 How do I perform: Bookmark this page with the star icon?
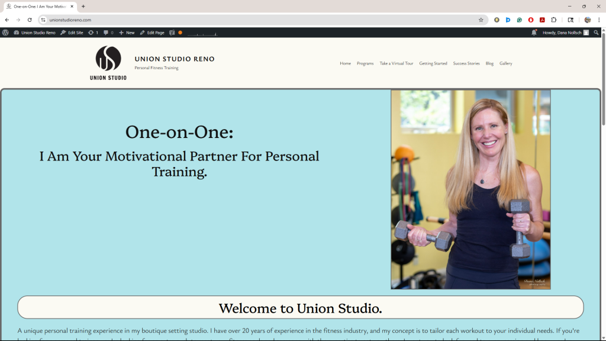481,20
